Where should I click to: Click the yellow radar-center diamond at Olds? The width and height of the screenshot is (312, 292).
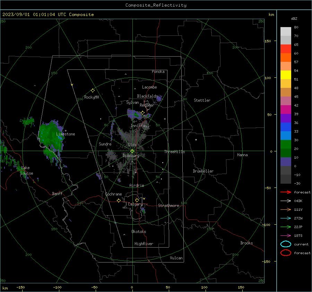tap(132, 151)
